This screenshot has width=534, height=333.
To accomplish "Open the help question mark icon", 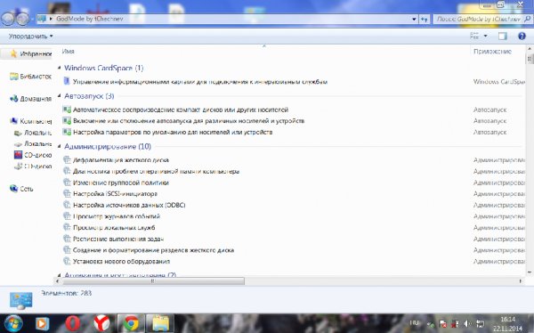I will click(522, 36).
